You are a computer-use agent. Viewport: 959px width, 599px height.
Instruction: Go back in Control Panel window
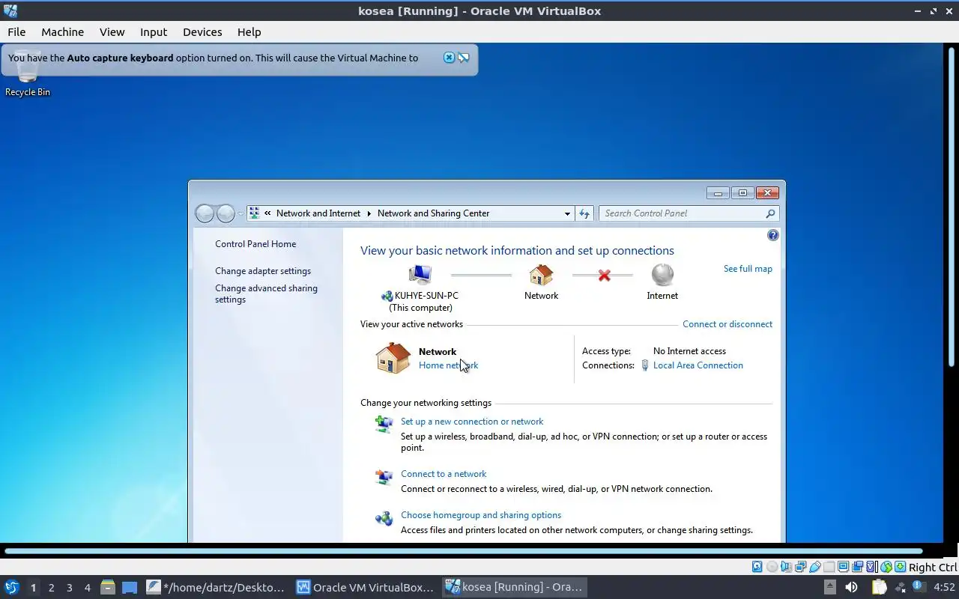click(205, 213)
